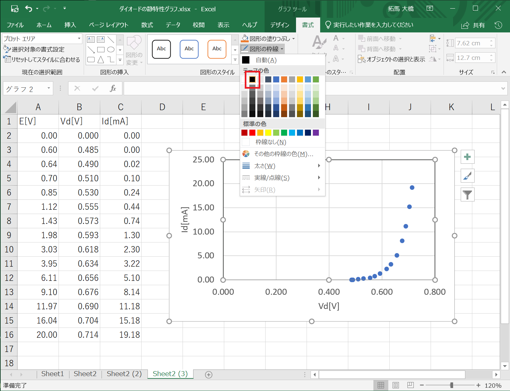Viewport: 510px width, 391px height.
Task: Click the ribbon display options icon
Action: coord(430,9)
